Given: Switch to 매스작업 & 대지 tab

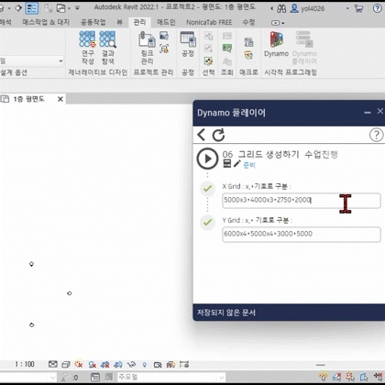Looking at the screenshot, I should pos(46,22).
